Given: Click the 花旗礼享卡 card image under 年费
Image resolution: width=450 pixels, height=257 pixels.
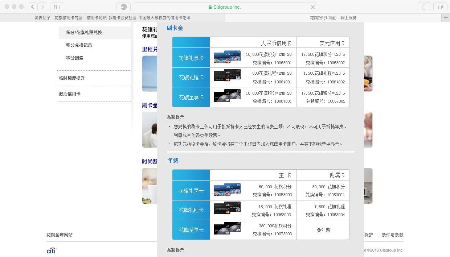Looking at the screenshot, I should pos(227,190).
